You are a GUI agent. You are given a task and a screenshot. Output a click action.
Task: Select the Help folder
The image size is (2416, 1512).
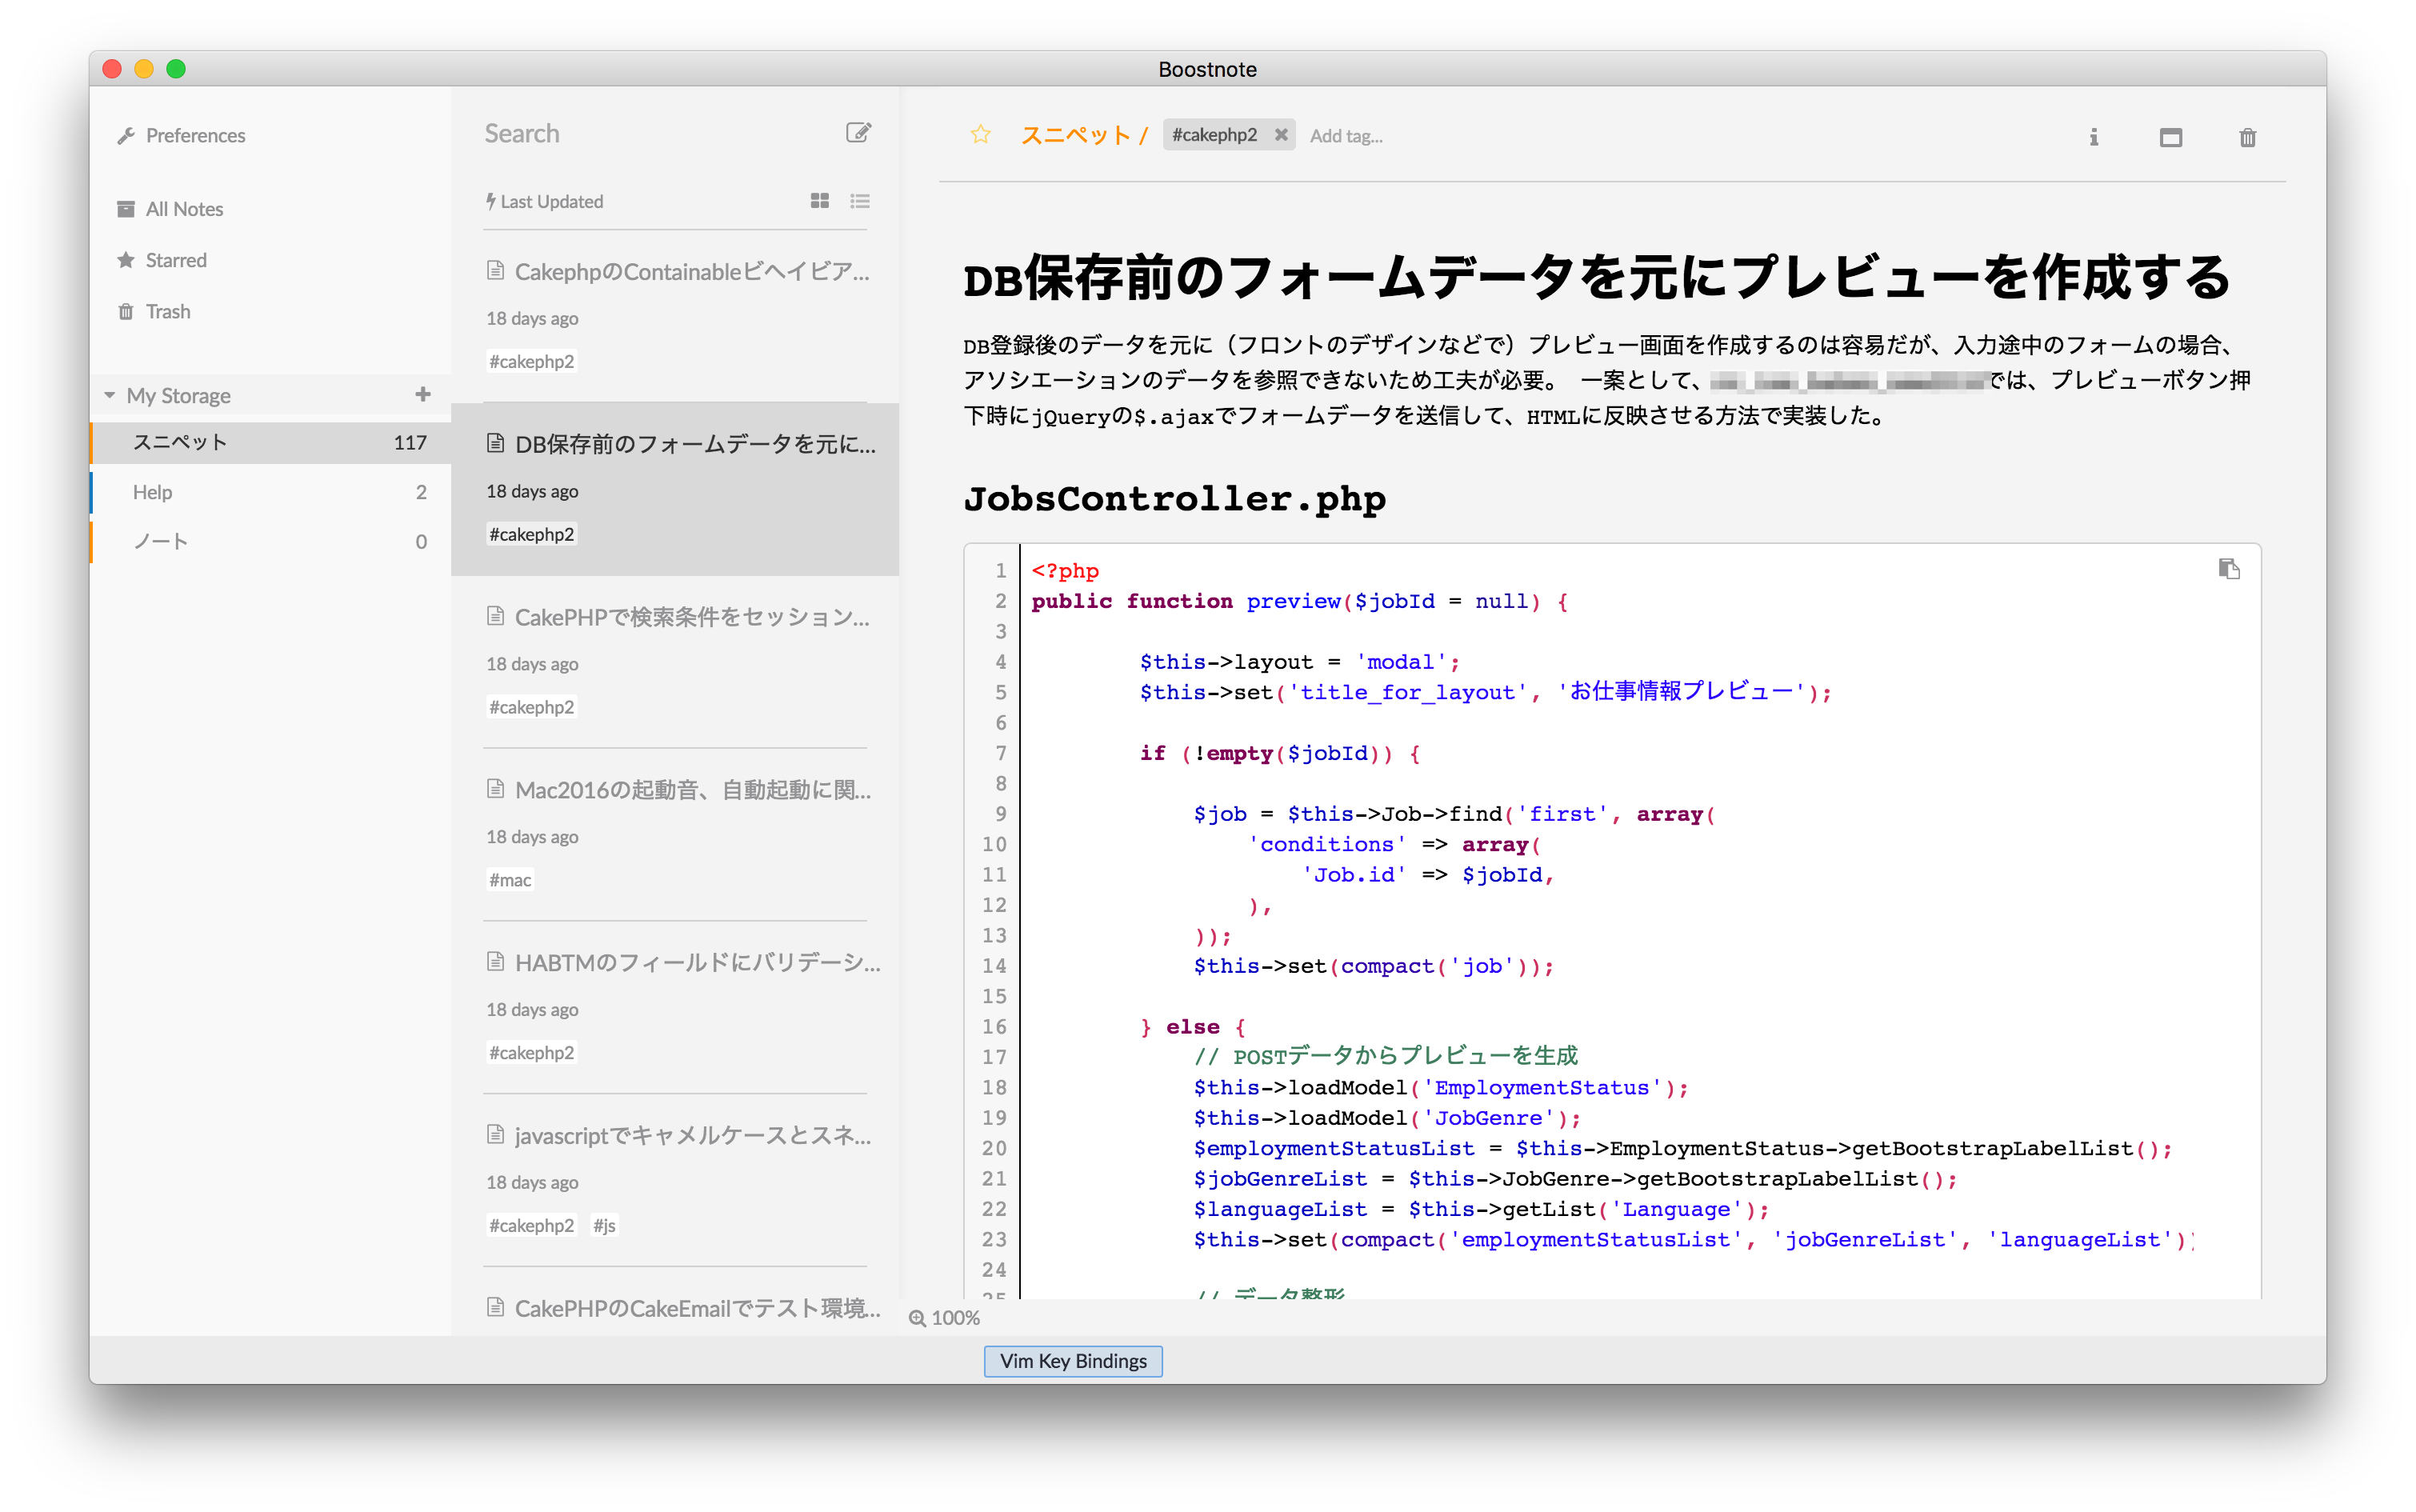point(152,492)
